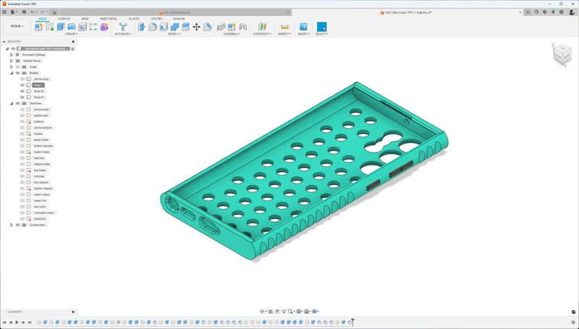The width and height of the screenshot is (579, 329).
Task: Show the bottom end sketch via eye
Action: click(22, 116)
